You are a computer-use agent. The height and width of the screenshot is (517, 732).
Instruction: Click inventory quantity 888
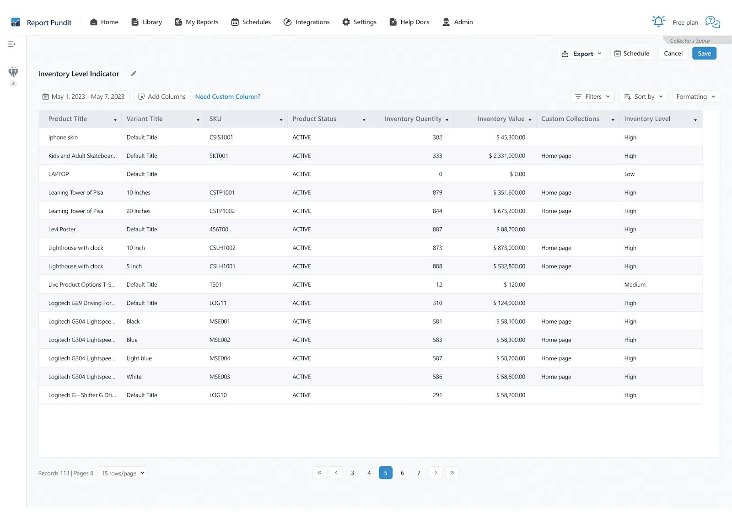[437, 266]
